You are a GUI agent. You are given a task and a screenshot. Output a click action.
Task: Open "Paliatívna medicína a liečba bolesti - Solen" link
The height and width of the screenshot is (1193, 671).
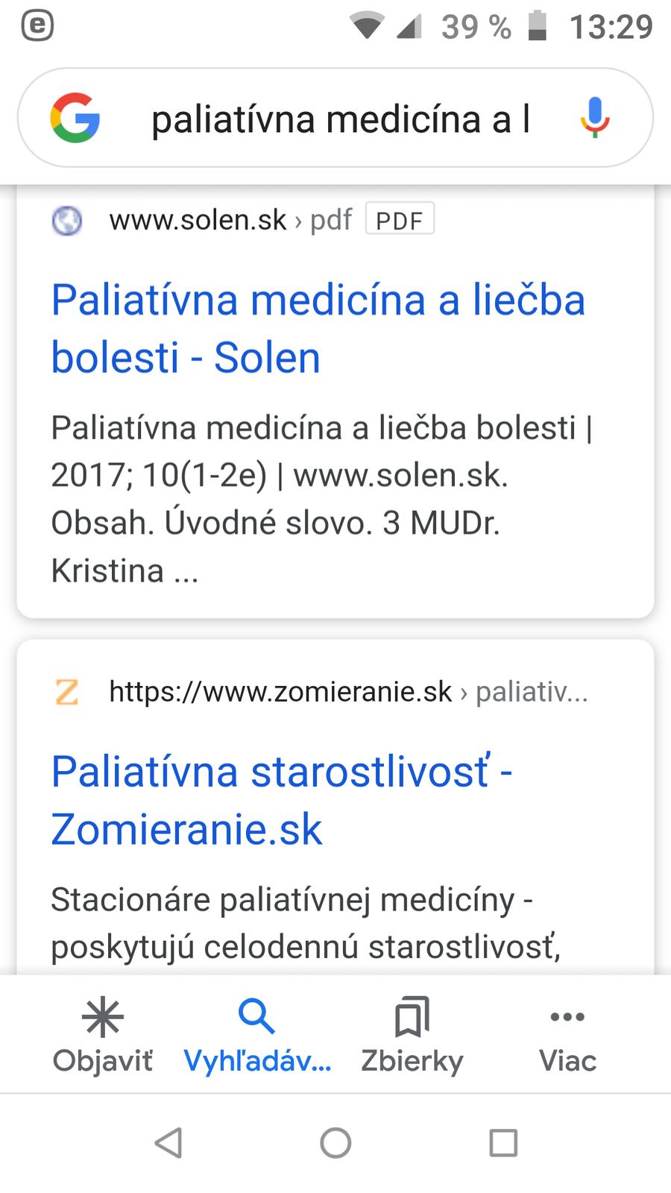[x=318, y=328]
